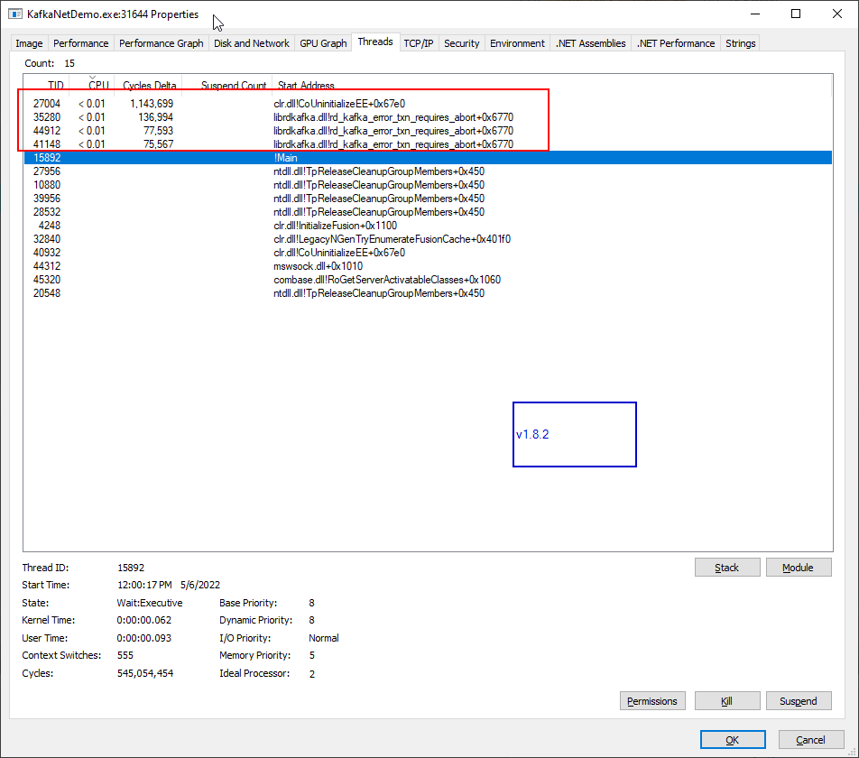Select thread 27956 row
This screenshot has height=758, width=859.
[x=428, y=171]
